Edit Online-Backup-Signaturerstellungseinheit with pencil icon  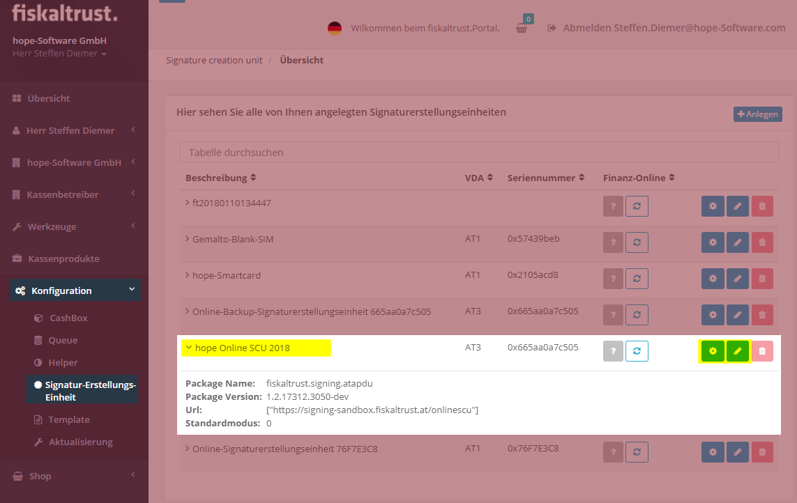(738, 315)
